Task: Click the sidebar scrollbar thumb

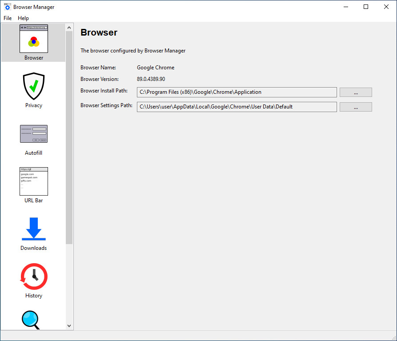Action: coord(69,138)
